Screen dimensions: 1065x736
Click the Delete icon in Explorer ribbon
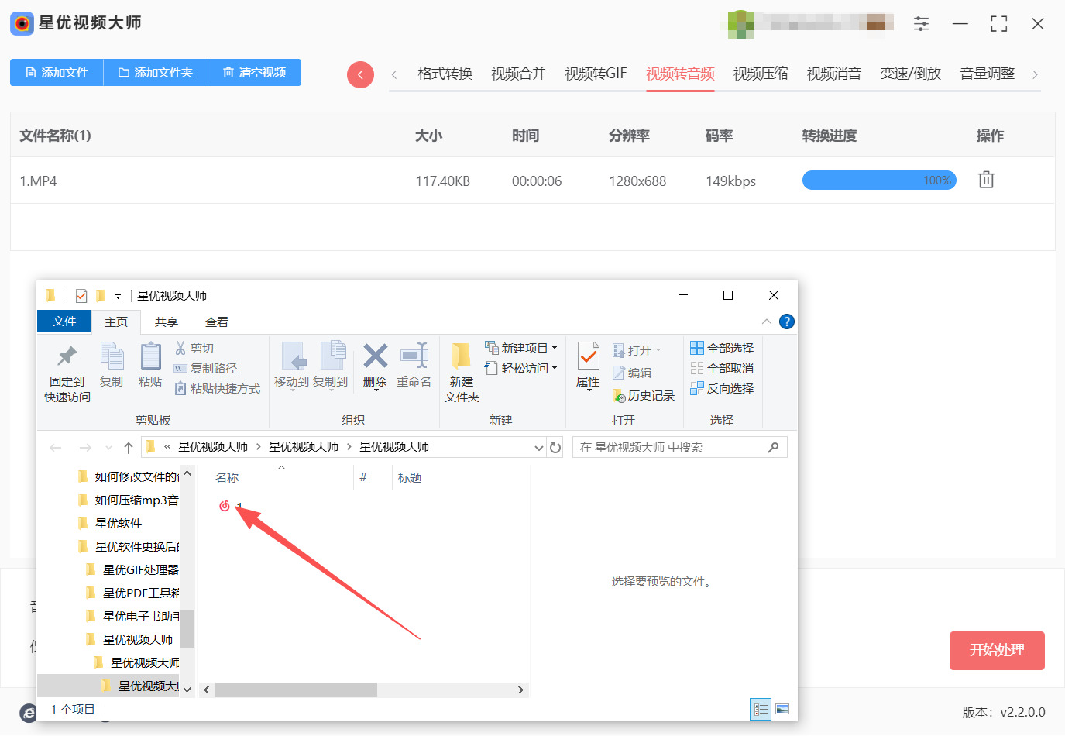click(375, 357)
